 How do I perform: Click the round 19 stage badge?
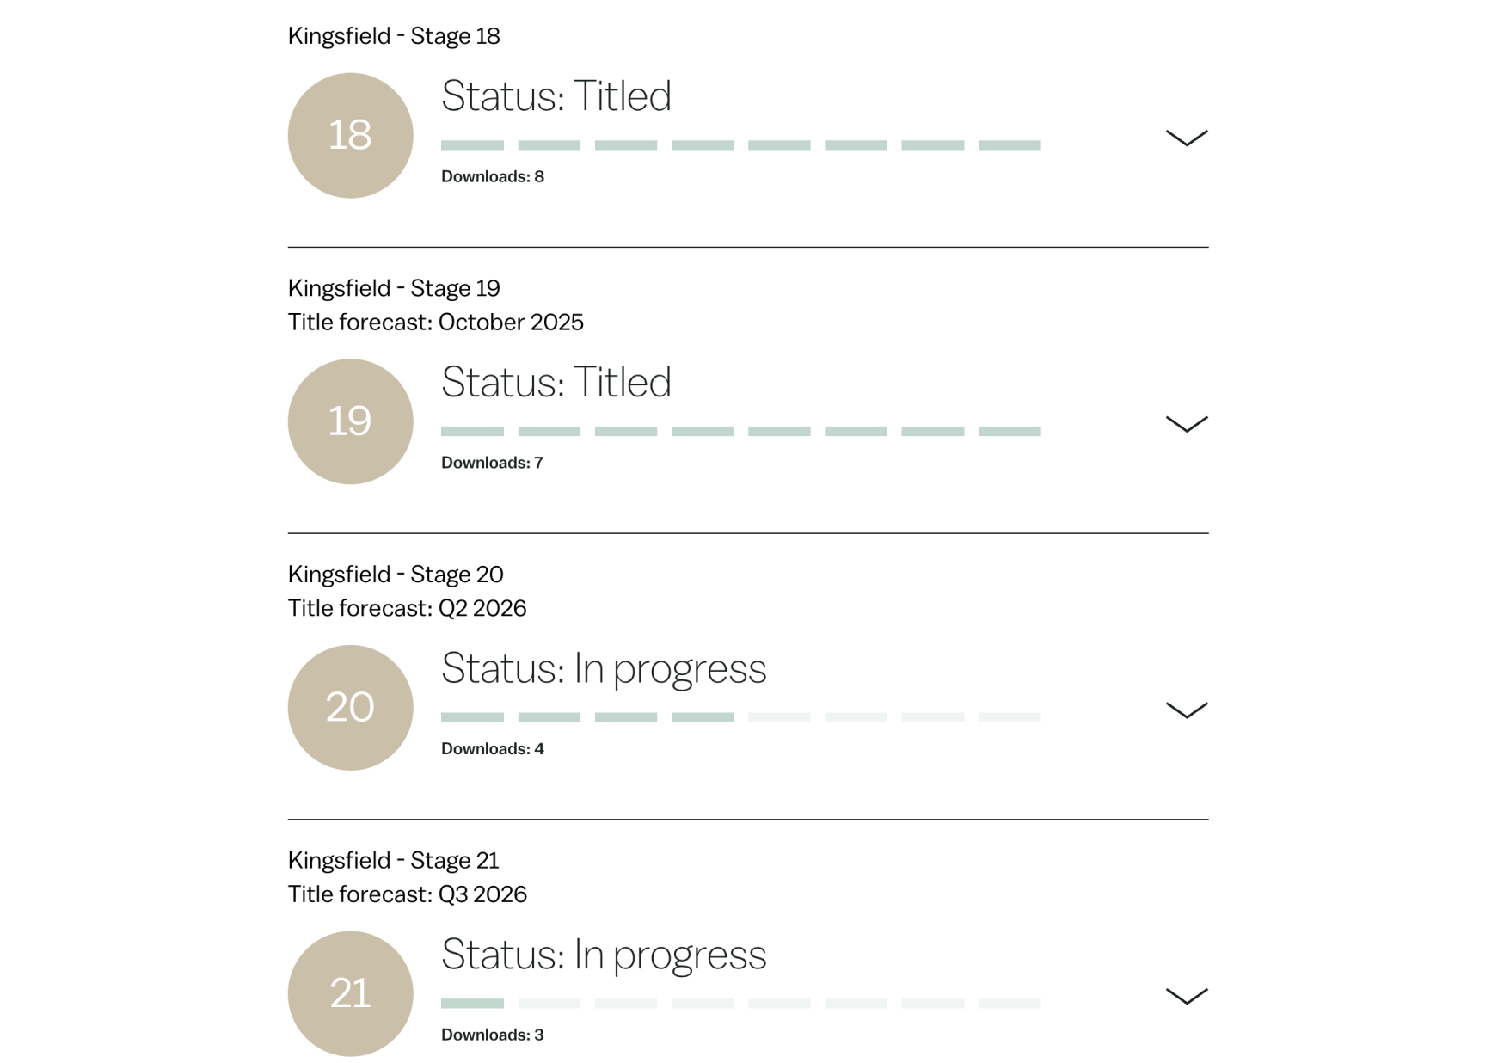(350, 421)
